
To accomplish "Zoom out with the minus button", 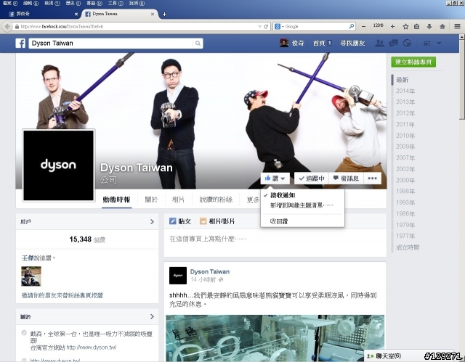I will point(363,27).
